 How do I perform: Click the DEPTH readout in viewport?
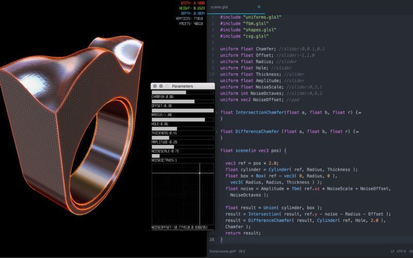[193, 13]
